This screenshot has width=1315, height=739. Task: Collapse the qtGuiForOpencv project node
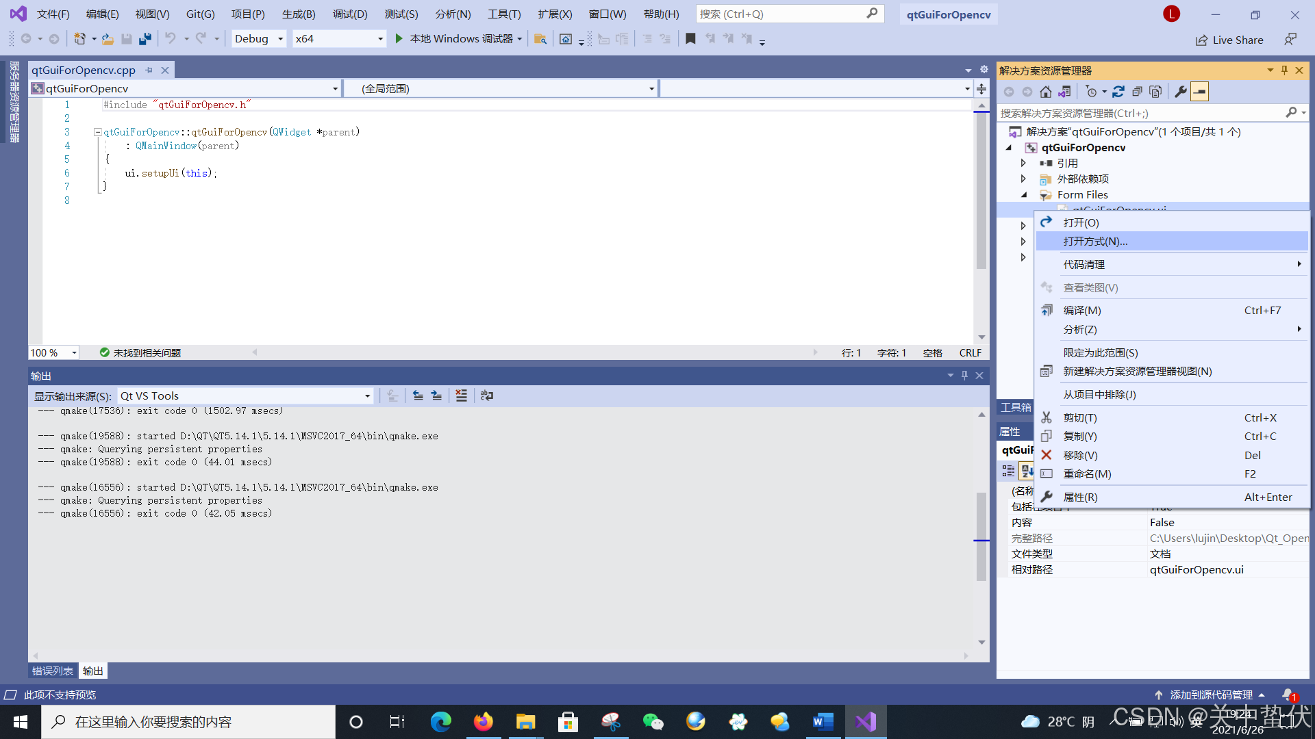(1009, 147)
